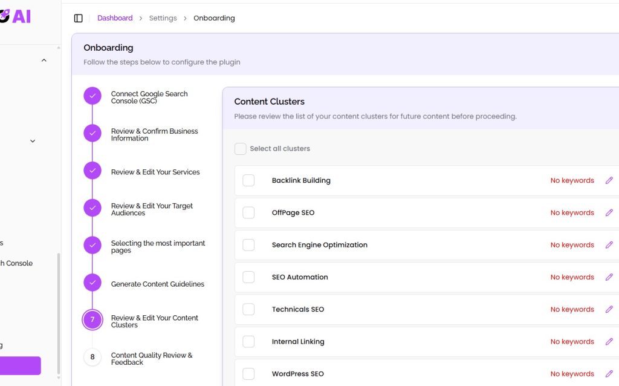Click the SEO Automation cluster name
Screen dimensions: 619x386
click(300, 277)
